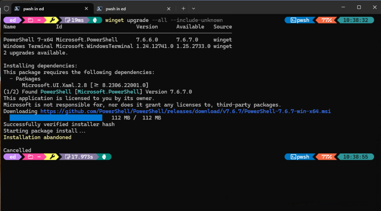The height and width of the screenshot is (211, 381).
Task: Open a new terminal tab
Action: coord(183,9)
